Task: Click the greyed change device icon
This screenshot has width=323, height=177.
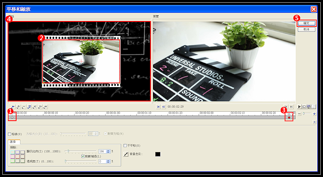Action: (x=313, y=107)
